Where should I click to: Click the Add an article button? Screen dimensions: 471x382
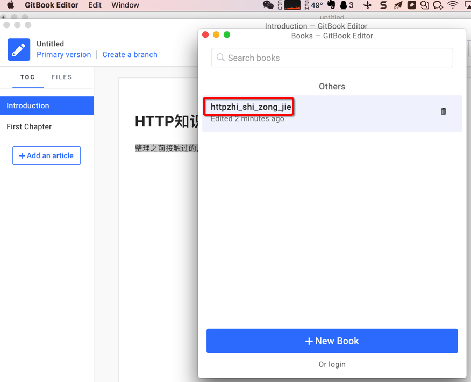point(47,155)
